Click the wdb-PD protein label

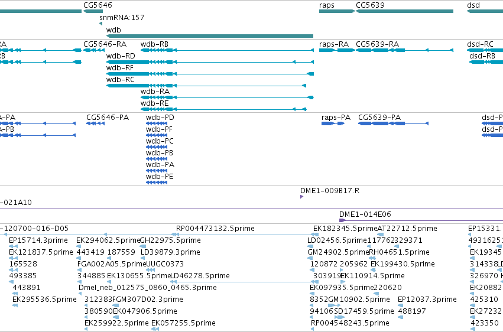point(160,118)
